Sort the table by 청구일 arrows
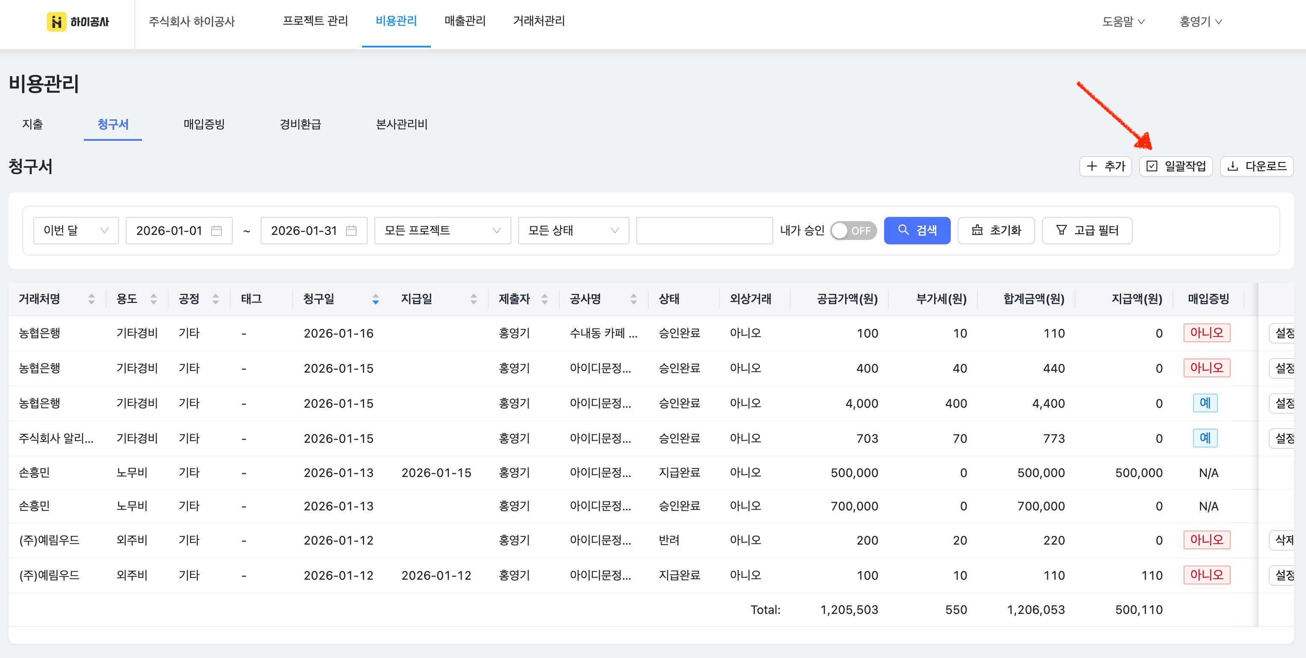1306x658 pixels. 375,299
